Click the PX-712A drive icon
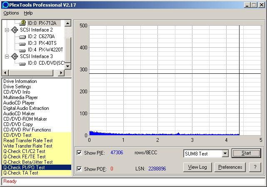267x187 pixels. 22,23
